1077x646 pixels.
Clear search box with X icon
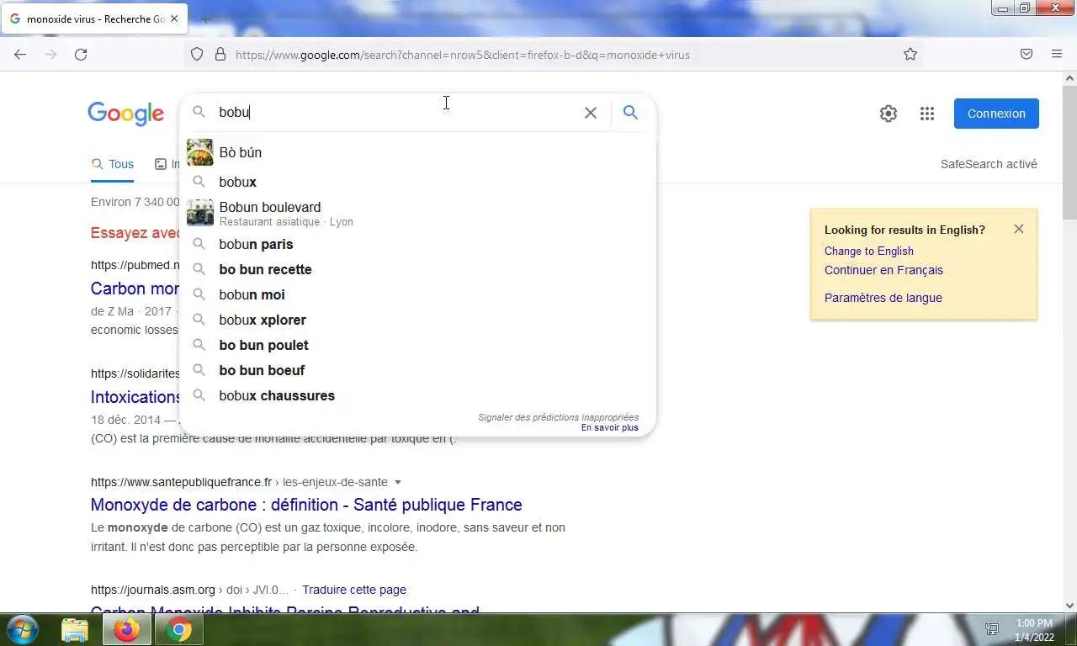[x=591, y=113]
